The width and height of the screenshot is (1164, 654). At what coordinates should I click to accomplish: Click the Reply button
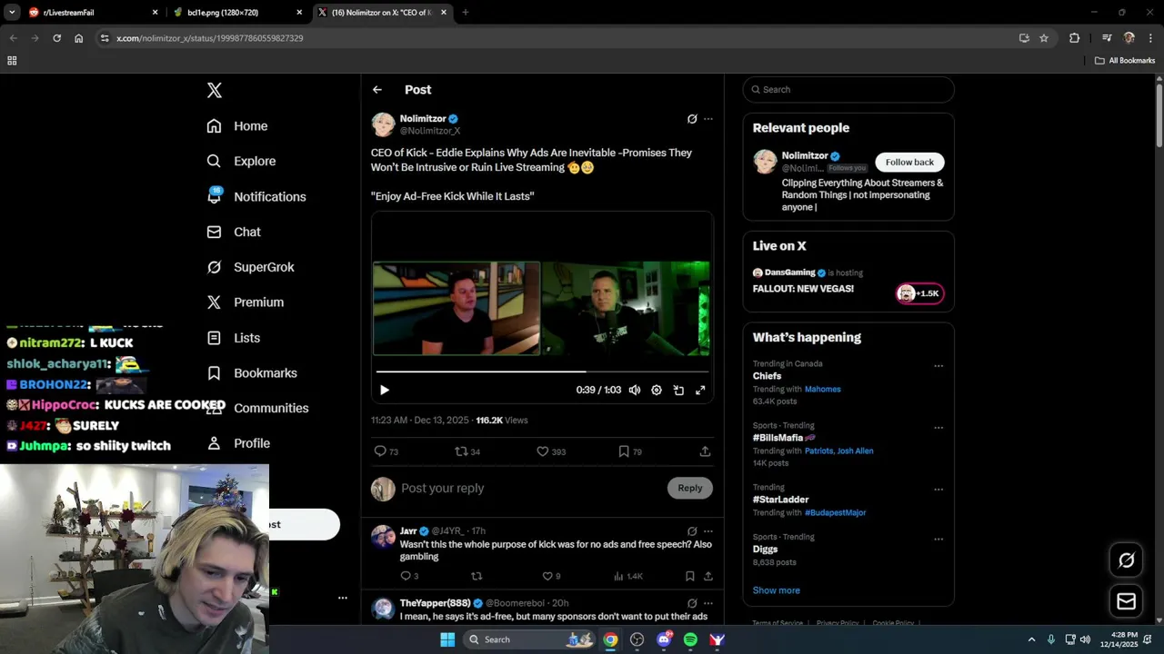690,488
